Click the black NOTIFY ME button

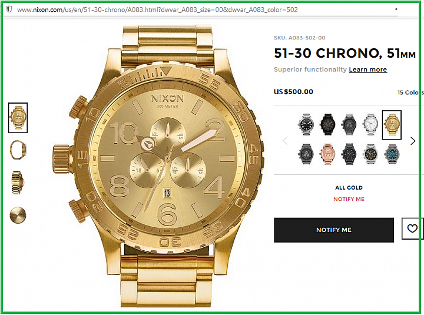[334, 230]
